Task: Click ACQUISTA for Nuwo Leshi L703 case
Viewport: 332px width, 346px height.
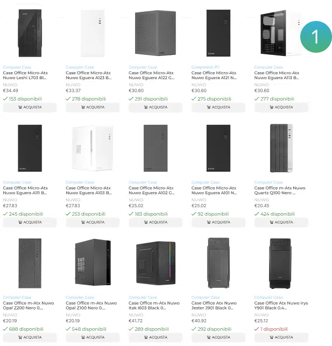Action: click(30, 107)
